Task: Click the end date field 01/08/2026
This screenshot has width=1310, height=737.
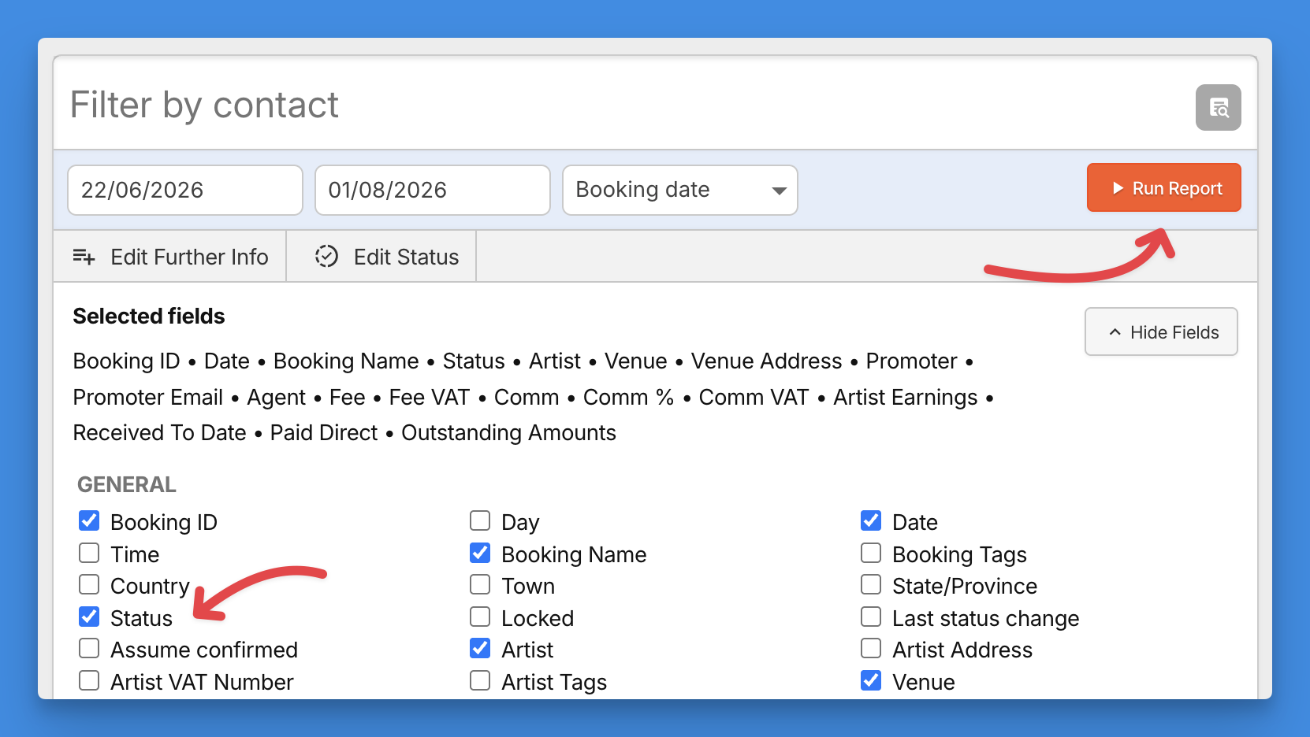Action: point(433,190)
